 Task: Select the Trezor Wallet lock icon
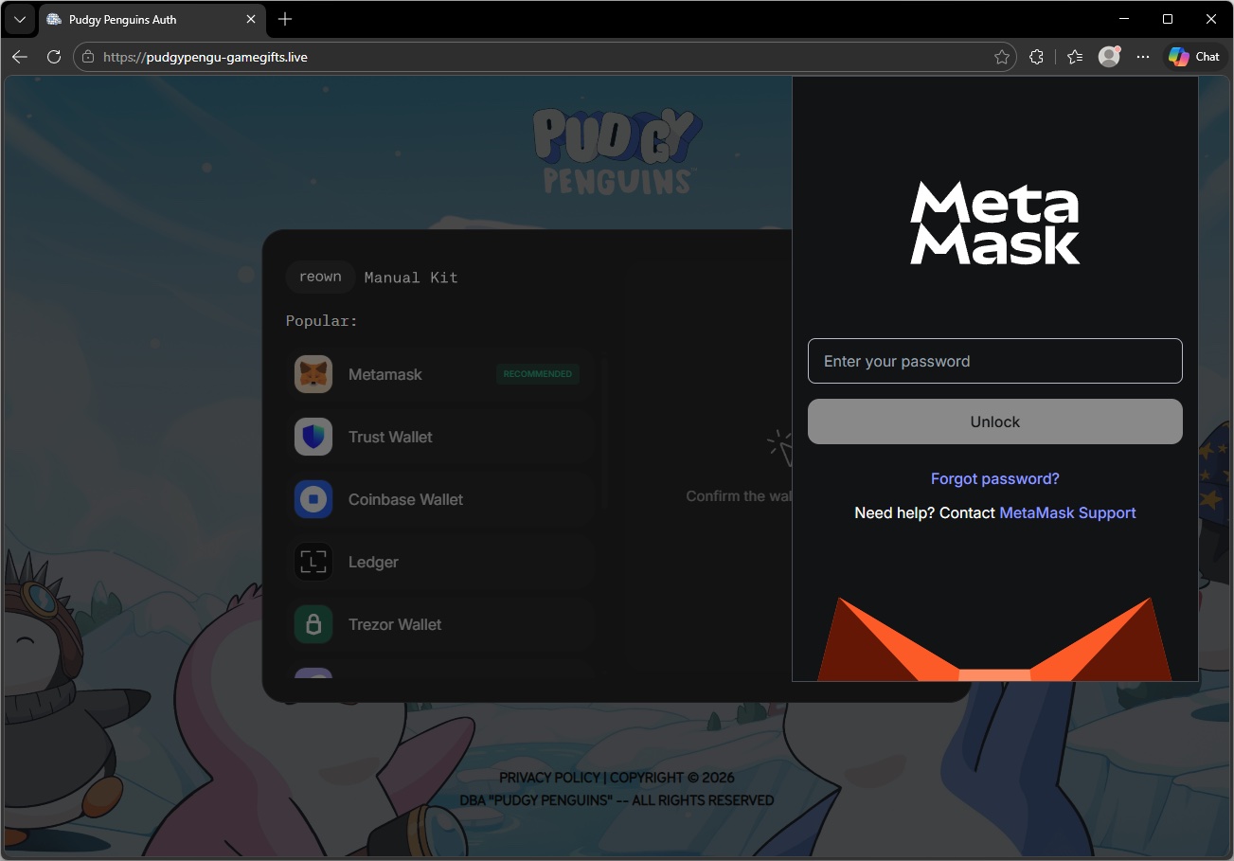tap(313, 624)
